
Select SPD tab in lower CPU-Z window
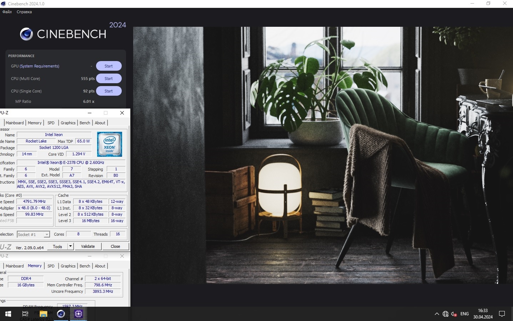pyautogui.click(x=51, y=266)
